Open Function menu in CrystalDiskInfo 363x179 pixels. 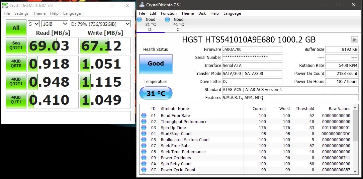point(169,13)
